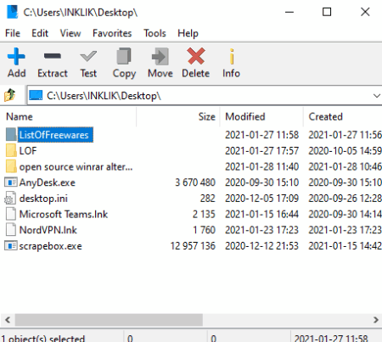
Task: Select NordVPN.lnk file name
Action: [48, 230]
